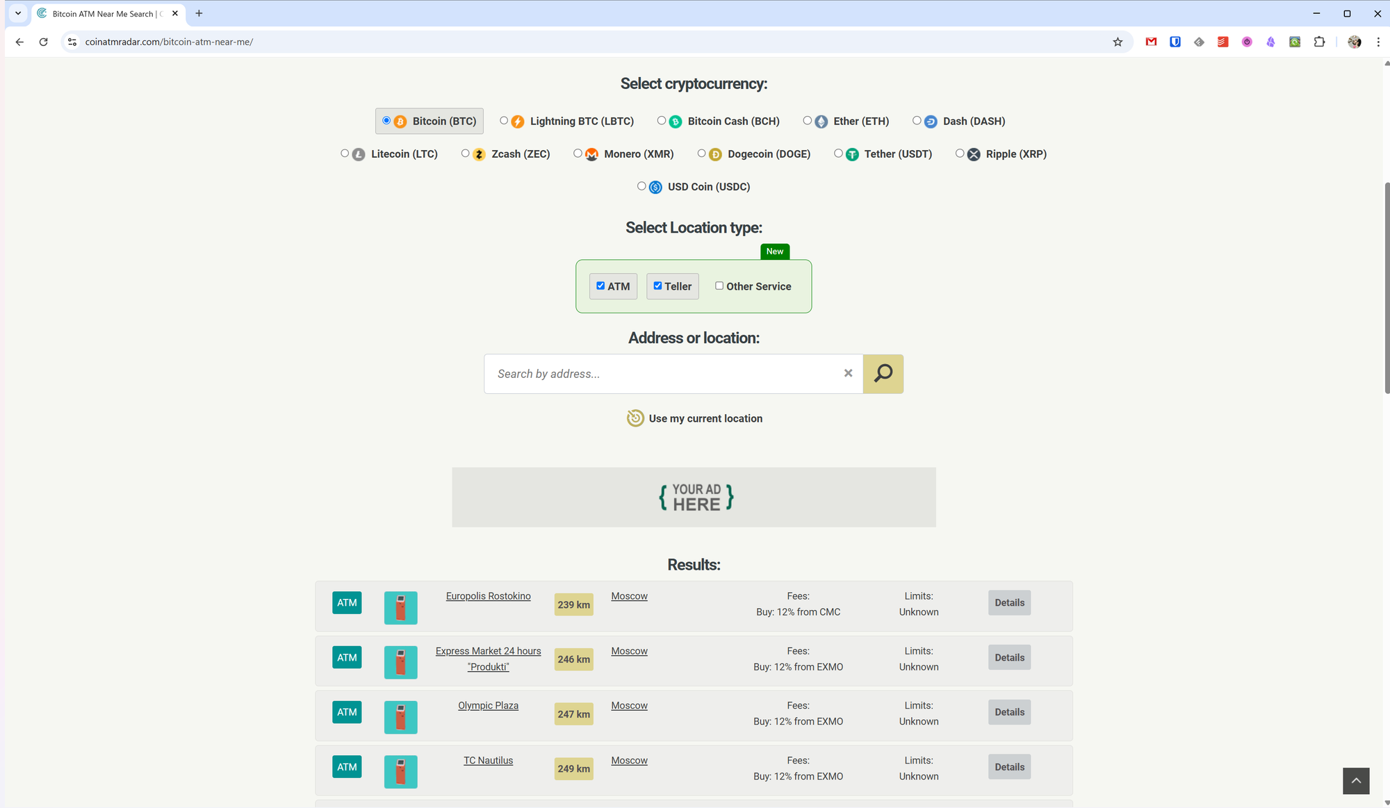Open the TC Nautilus link
The width and height of the screenshot is (1390, 808).
(488, 760)
